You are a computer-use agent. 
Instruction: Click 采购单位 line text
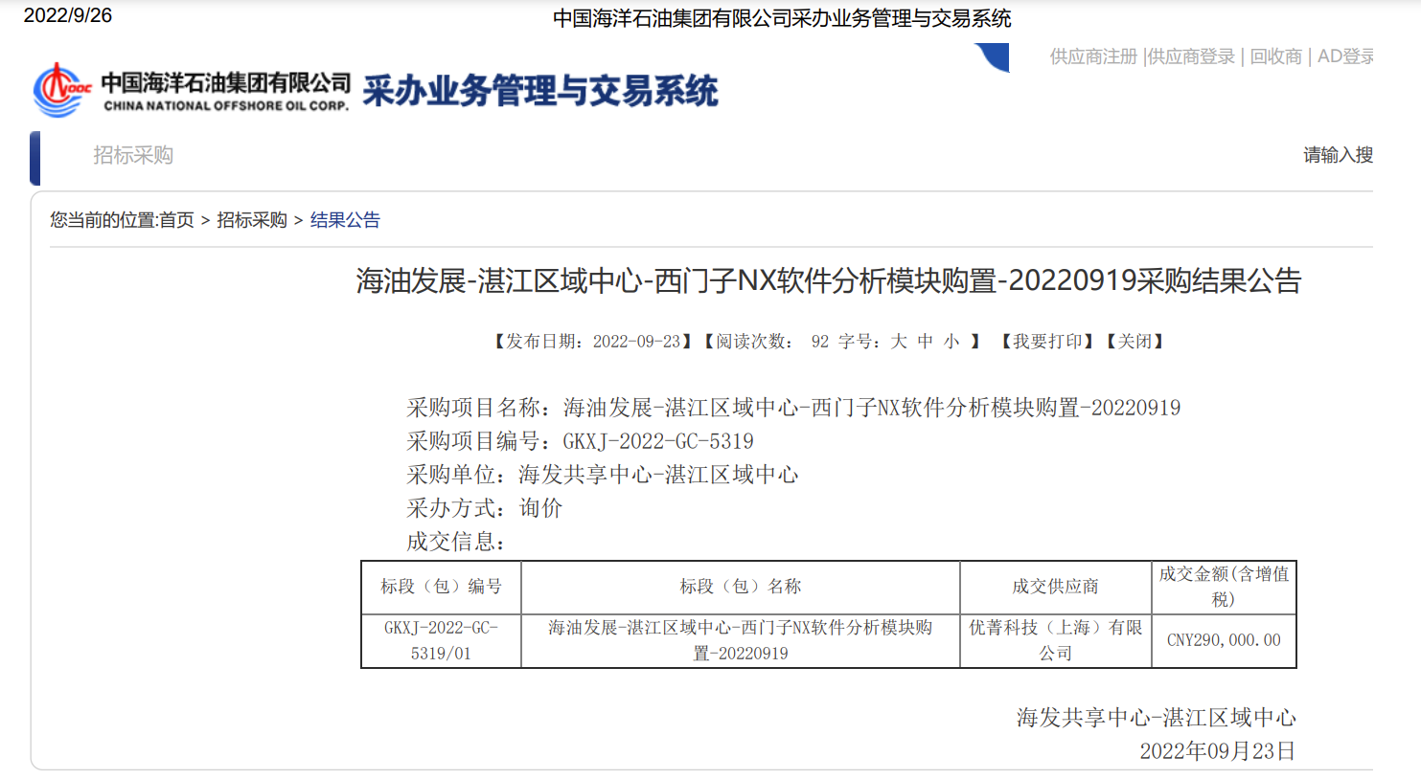(602, 475)
